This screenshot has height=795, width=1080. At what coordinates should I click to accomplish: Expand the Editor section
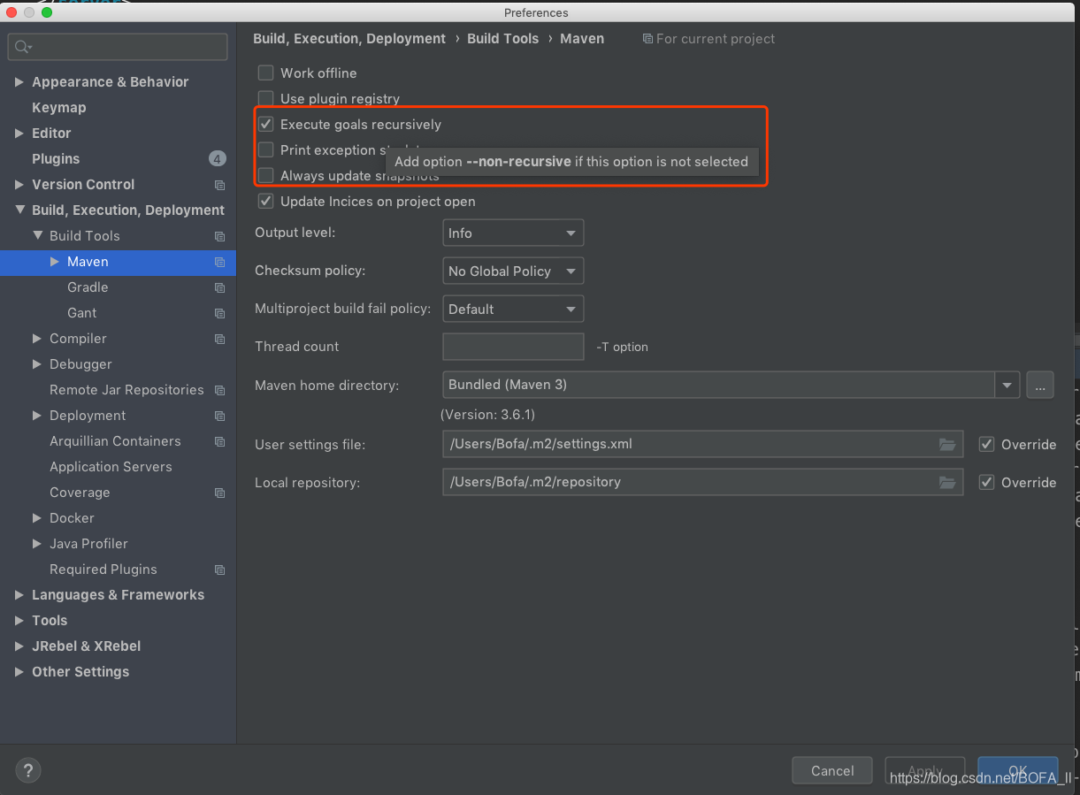(19, 134)
